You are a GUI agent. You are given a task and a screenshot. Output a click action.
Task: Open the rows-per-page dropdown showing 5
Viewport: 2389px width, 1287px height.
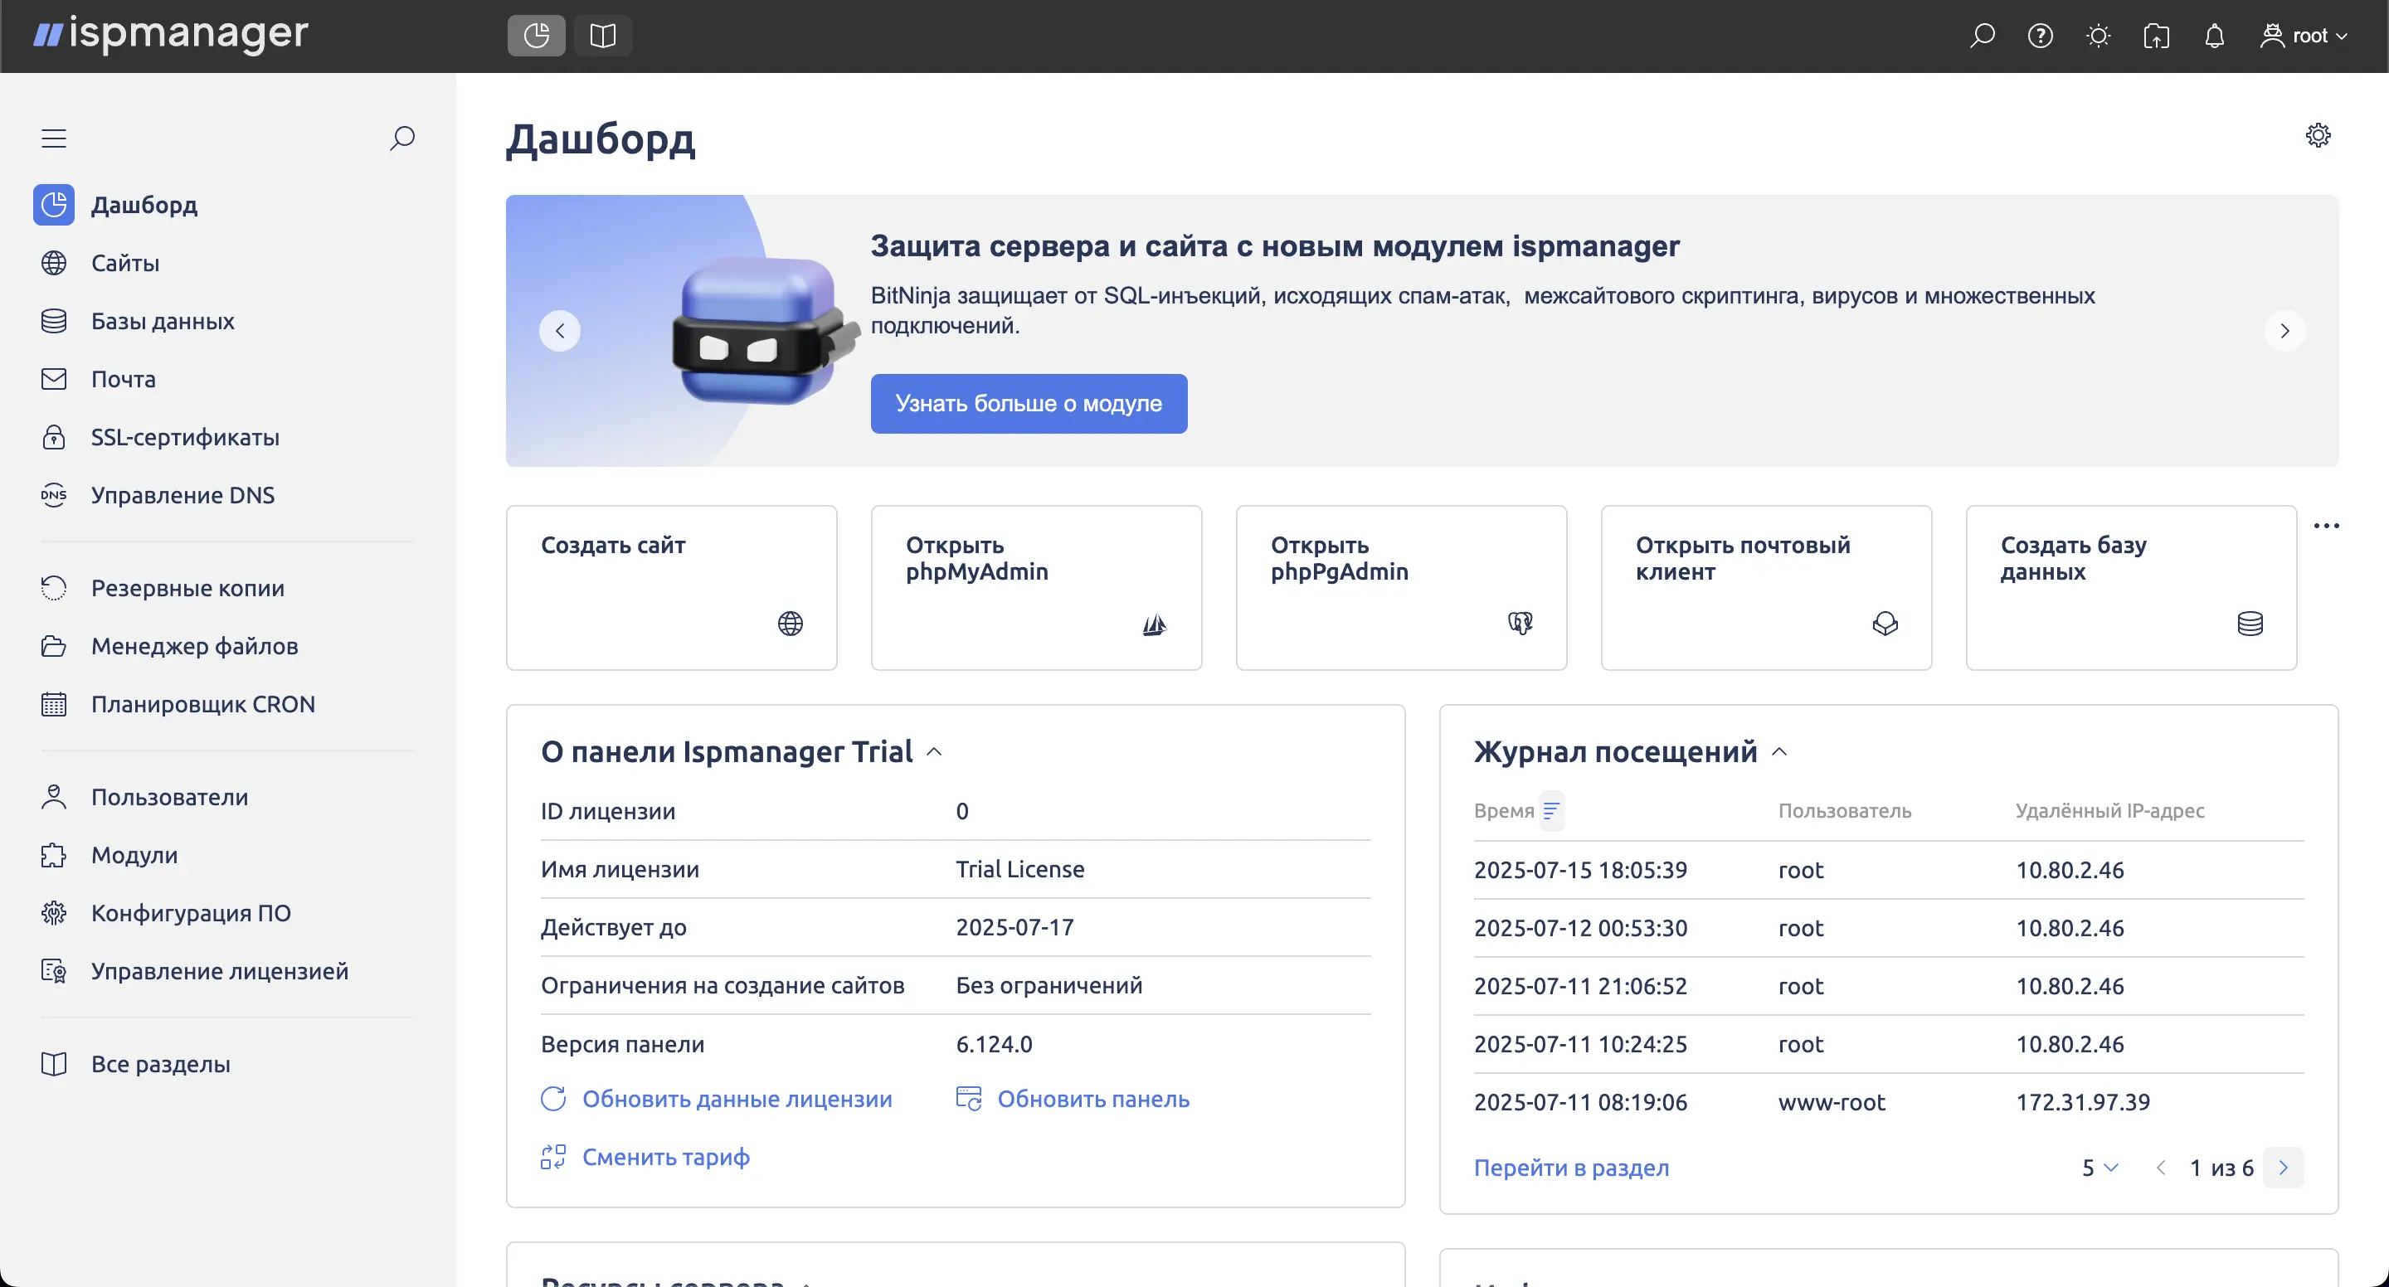click(x=2099, y=1168)
